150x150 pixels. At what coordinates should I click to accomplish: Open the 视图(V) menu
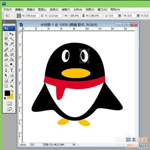(x=90, y=10)
